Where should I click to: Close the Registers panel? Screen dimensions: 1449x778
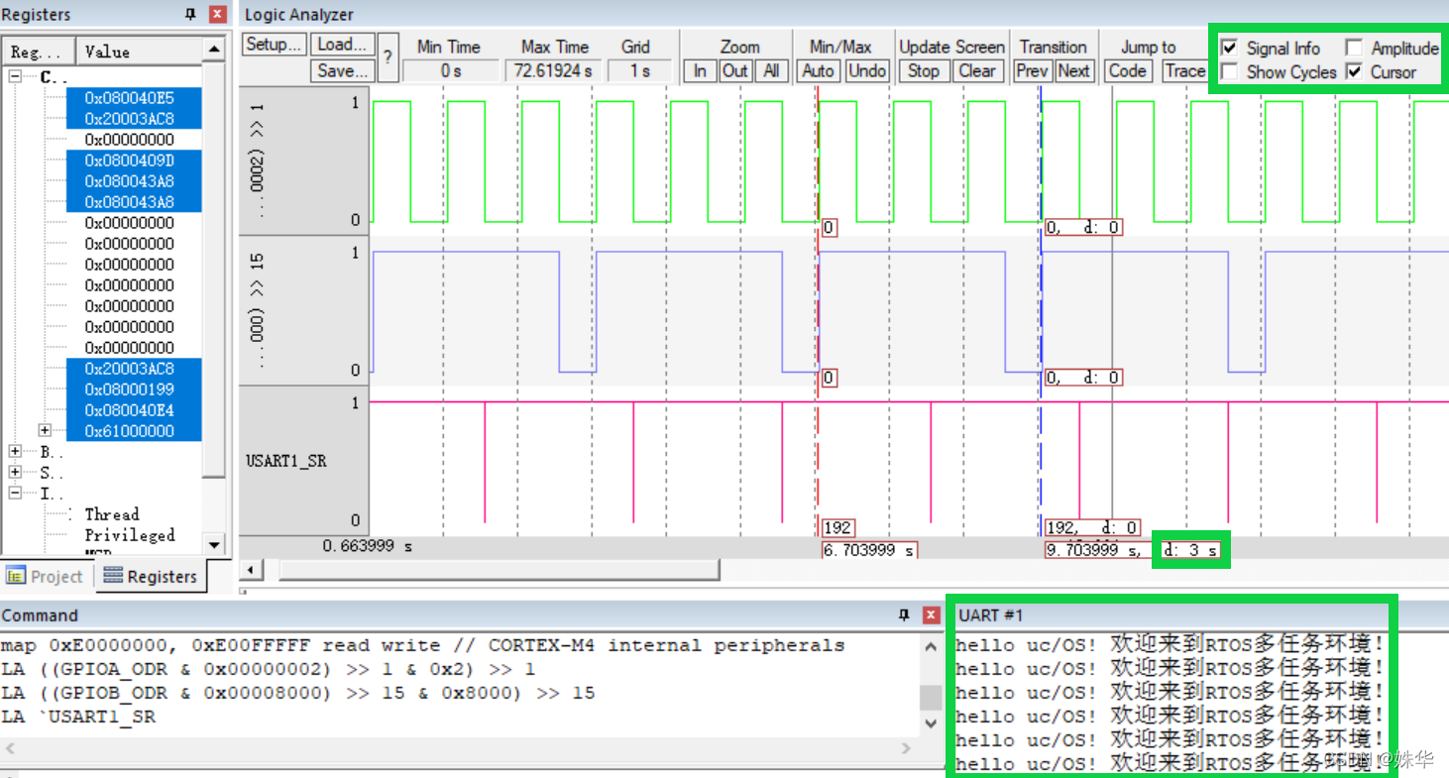(218, 15)
